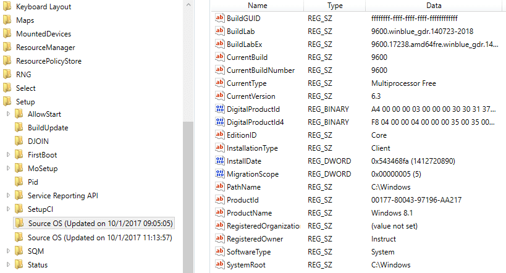Select the InstallationType value name
The width and height of the screenshot is (506, 273).
tap(252, 148)
